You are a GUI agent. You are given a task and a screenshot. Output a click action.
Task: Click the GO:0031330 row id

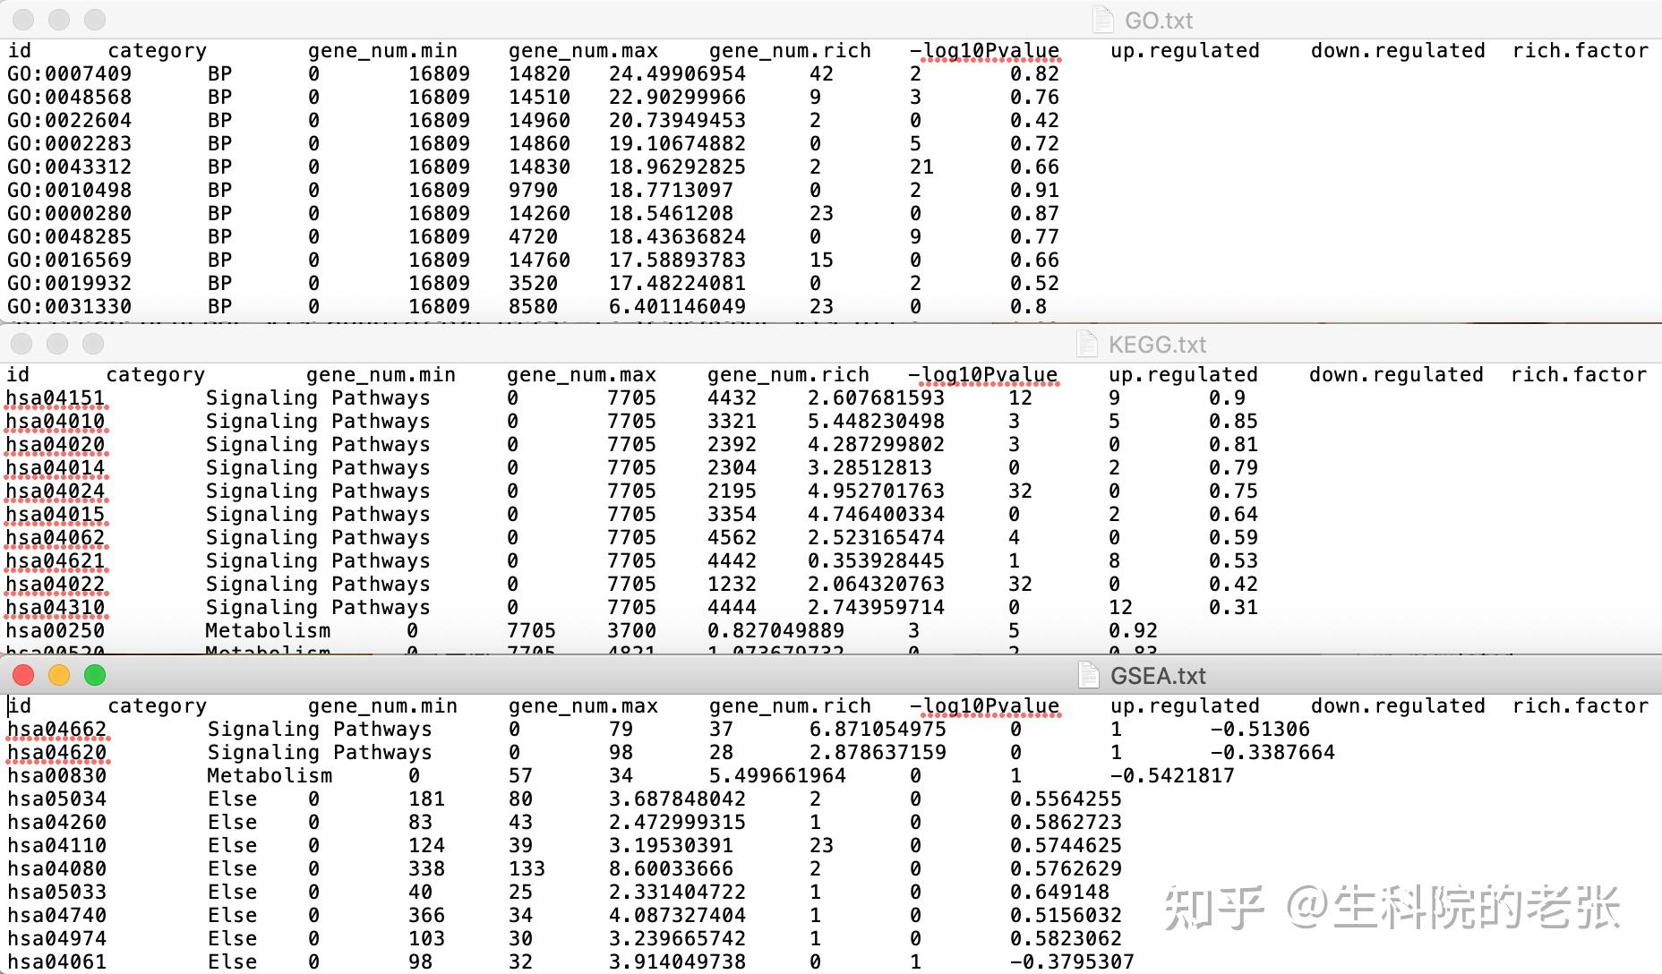coord(69,306)
